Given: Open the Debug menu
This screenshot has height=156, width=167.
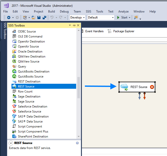Looking at the screenshot, I should [64, 11].
